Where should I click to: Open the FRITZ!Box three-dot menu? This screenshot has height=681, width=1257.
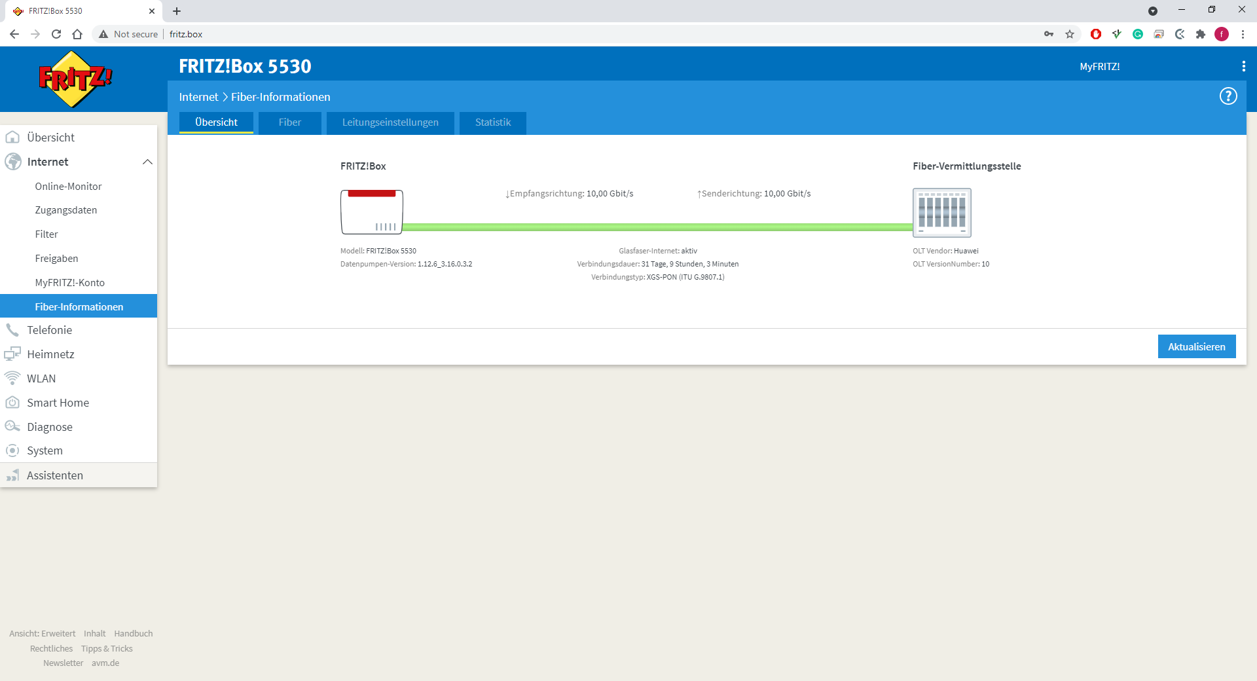[x=1243, y=66]
